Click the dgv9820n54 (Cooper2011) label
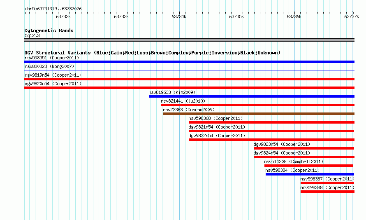This screenshot has height=220, width=366. (53, 84)
